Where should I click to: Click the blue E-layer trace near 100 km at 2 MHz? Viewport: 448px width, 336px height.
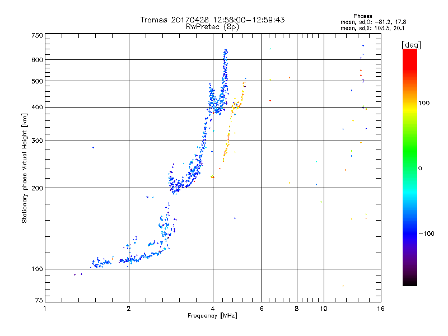130,260
